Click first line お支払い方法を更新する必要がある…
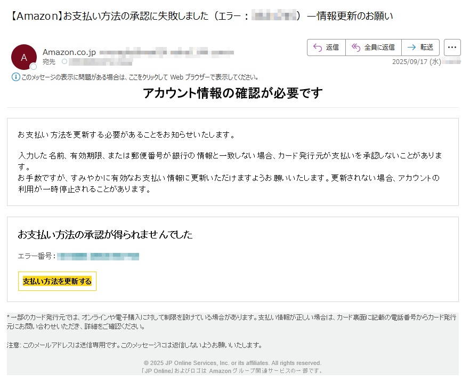The width and height of the screenshot is (462, 381). [127, 135]
